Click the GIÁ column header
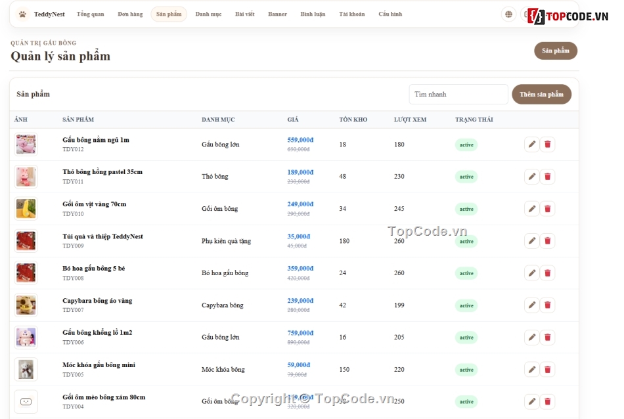 pyautogui.click(x=293, y=120)
